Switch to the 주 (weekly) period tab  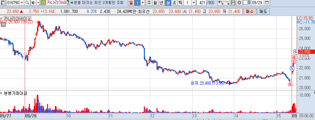coord(149,3)
